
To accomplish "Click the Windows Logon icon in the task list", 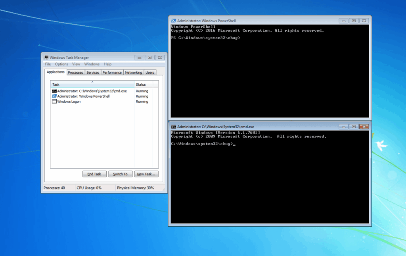I will coord(54,102).
